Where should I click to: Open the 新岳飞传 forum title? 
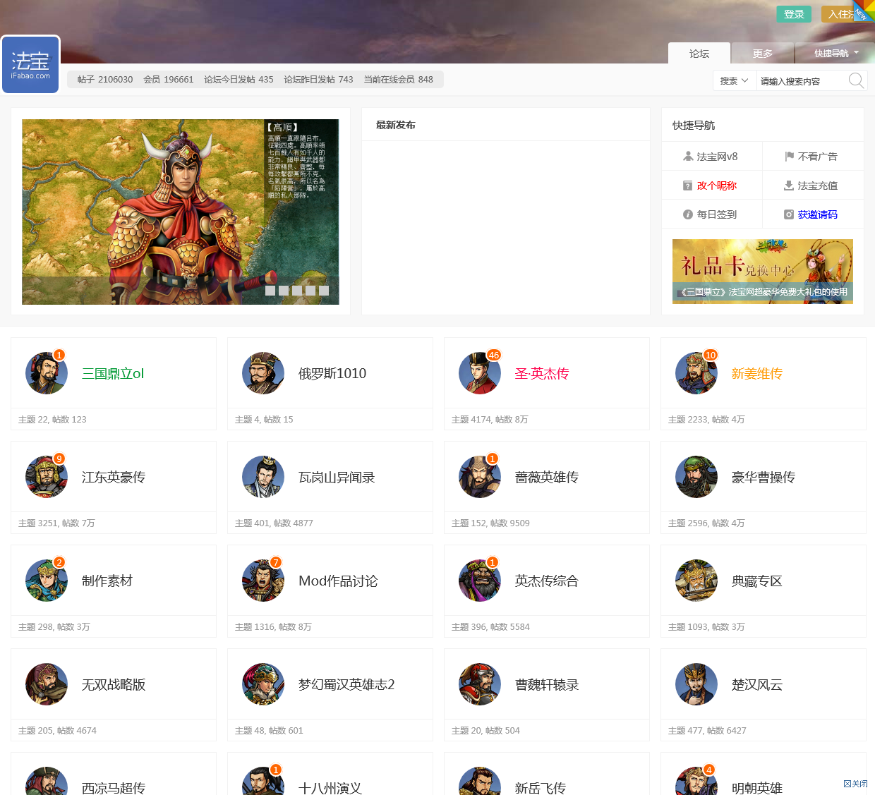(541, 788)
